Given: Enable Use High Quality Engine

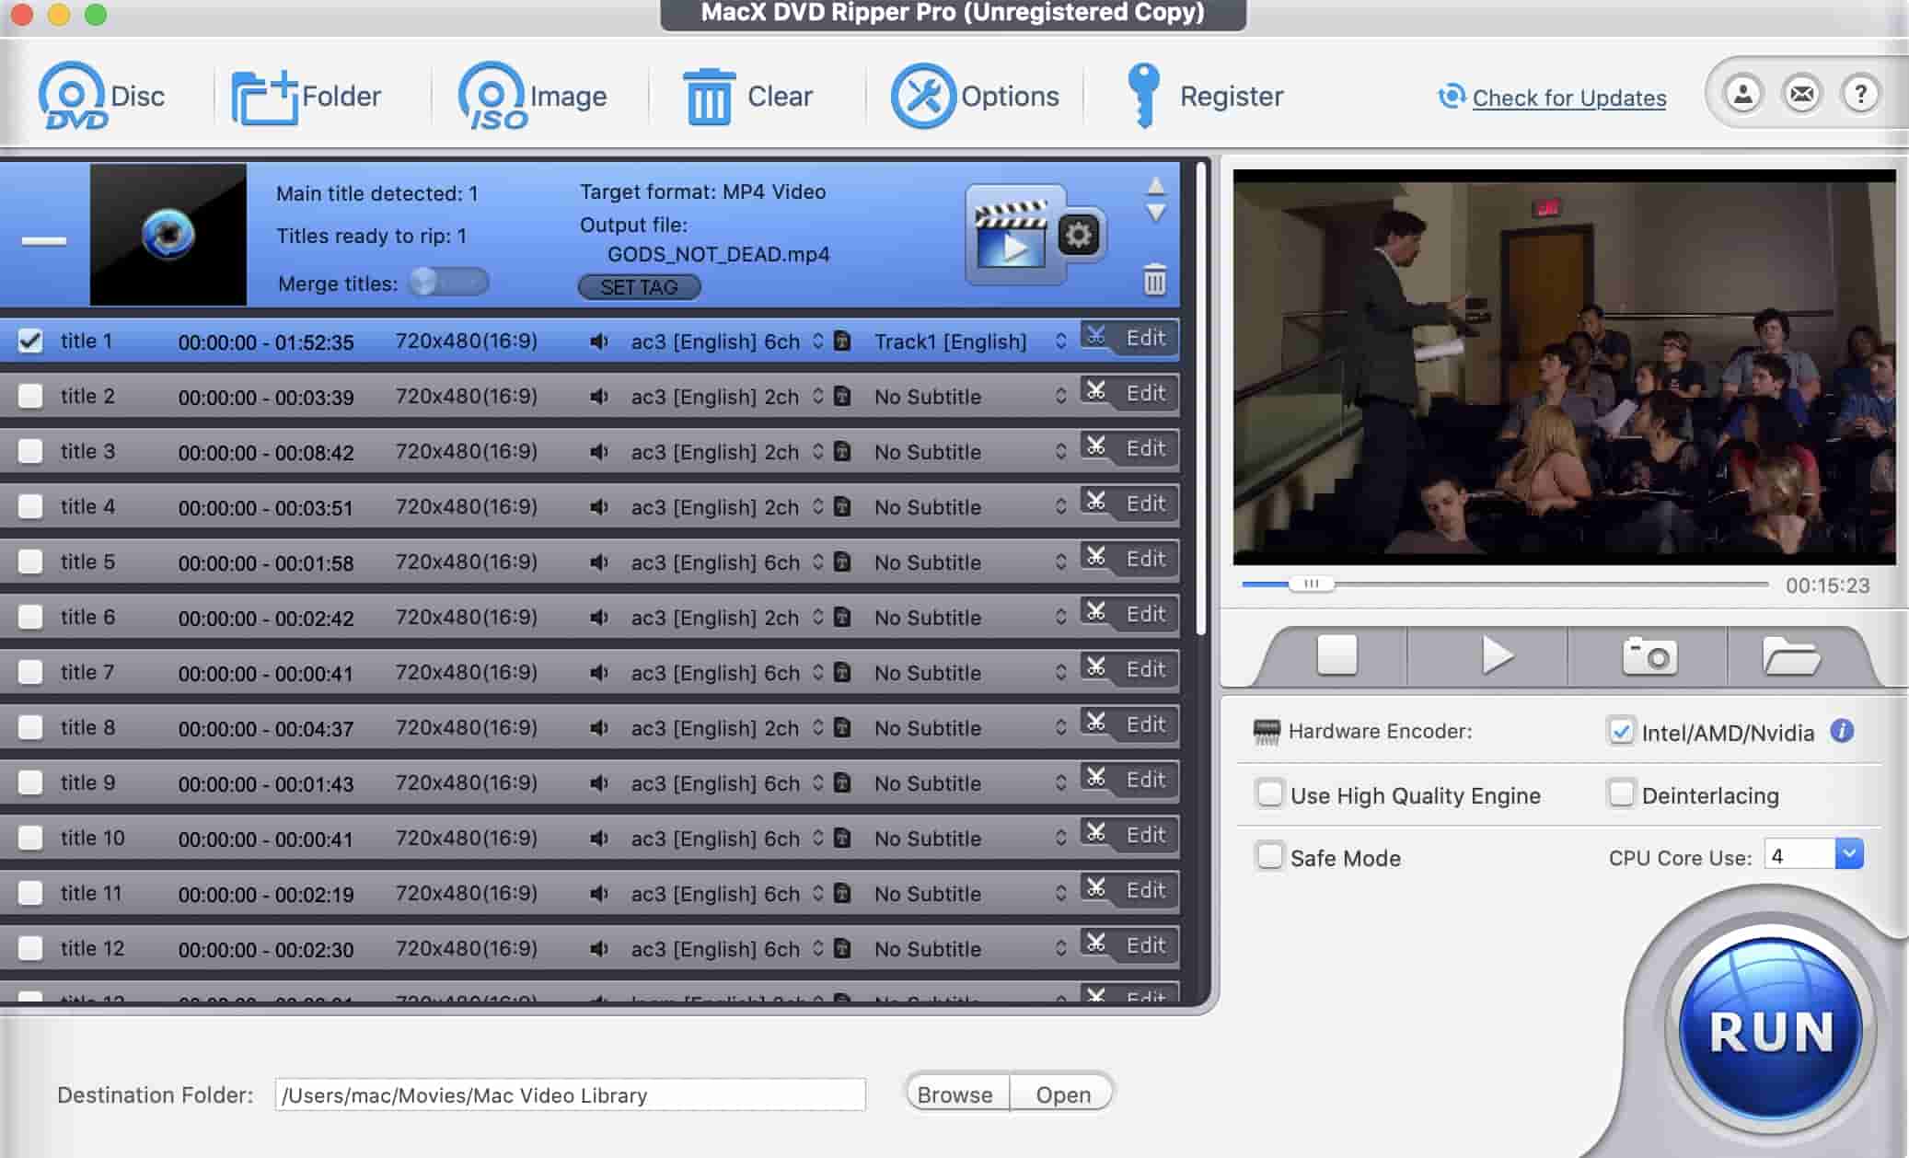Looking at the screenshot, I should click(x=1270, y=793).
